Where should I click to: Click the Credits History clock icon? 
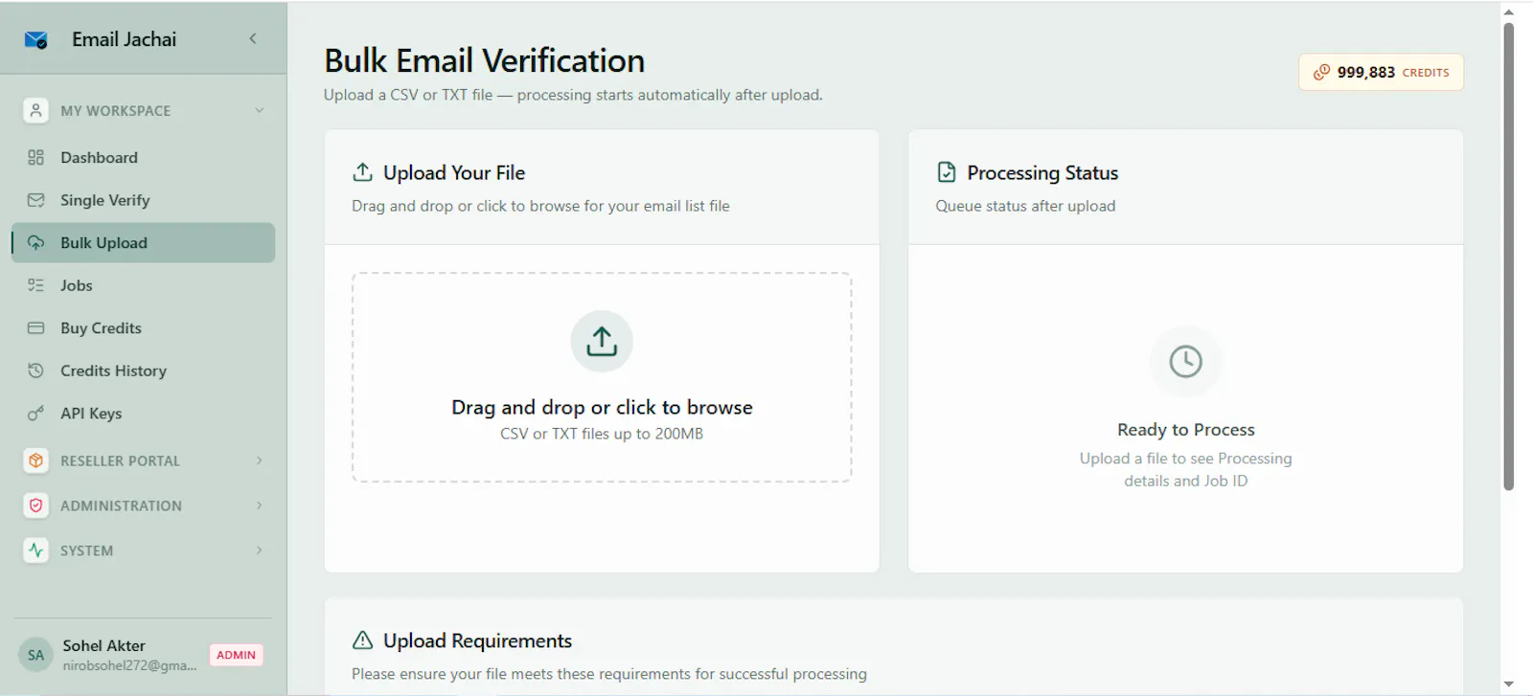point(35,370)
